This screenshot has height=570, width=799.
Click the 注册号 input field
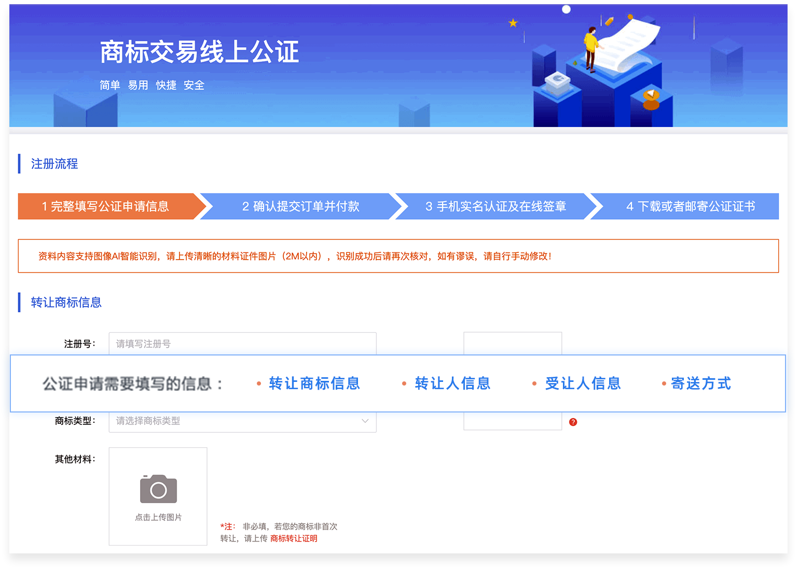(x=242, y=344)
